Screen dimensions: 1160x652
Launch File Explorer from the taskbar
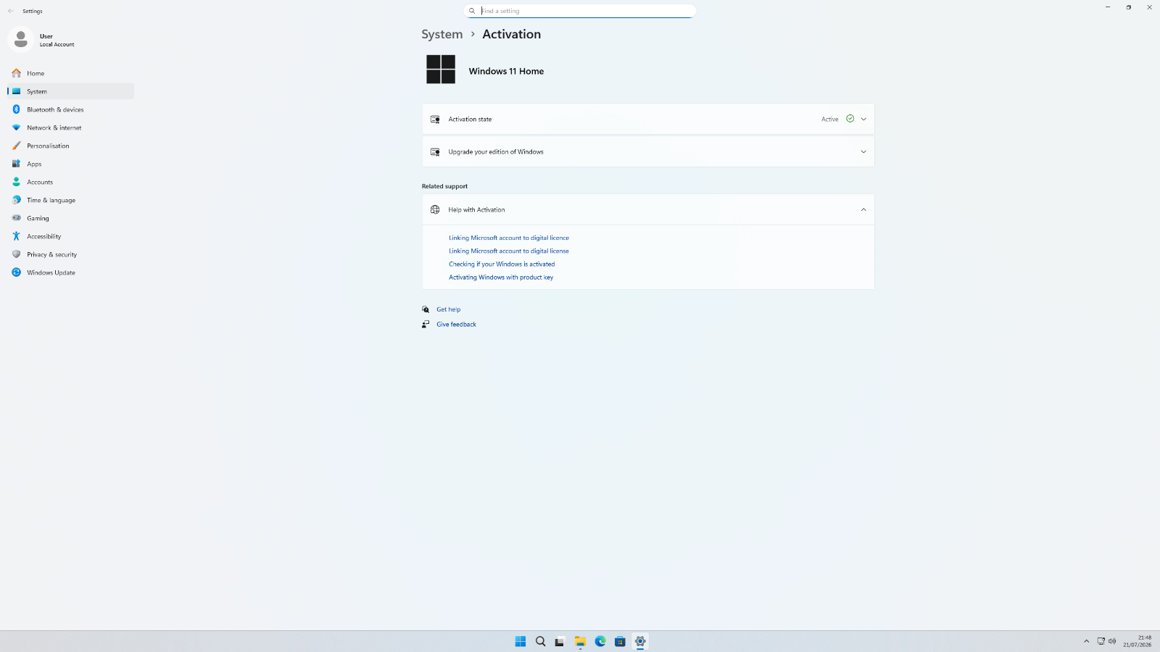coord(580,641)
